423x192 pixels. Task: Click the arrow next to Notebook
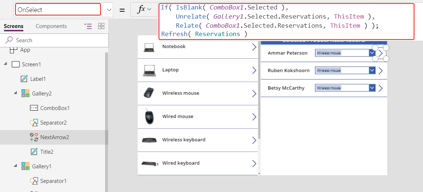click(x=254, y=47)
